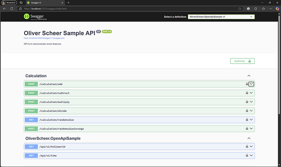
Task: Reload the Swagger page
Action: (12, 8)
